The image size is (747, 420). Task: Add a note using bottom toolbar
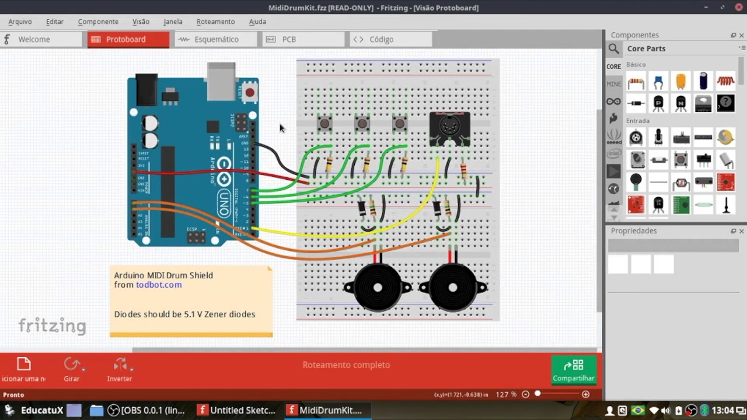pos(23,370)
